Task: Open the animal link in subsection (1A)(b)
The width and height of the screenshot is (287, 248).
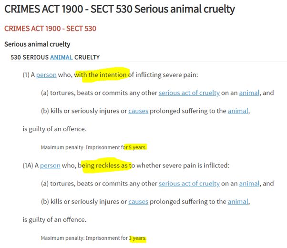Action: click(238, 202)
